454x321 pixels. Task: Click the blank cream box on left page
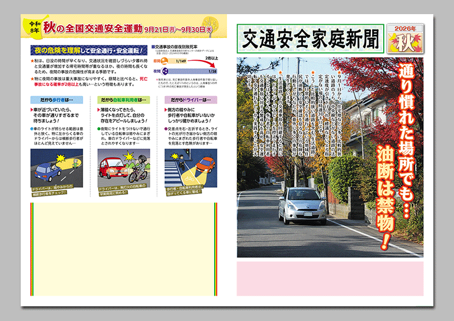pos(124,249)
